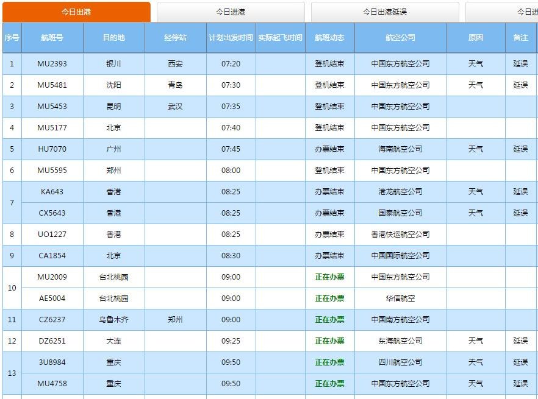
Task: Click 办票结束 status for HU7070
Action: (x=330, y=149)
